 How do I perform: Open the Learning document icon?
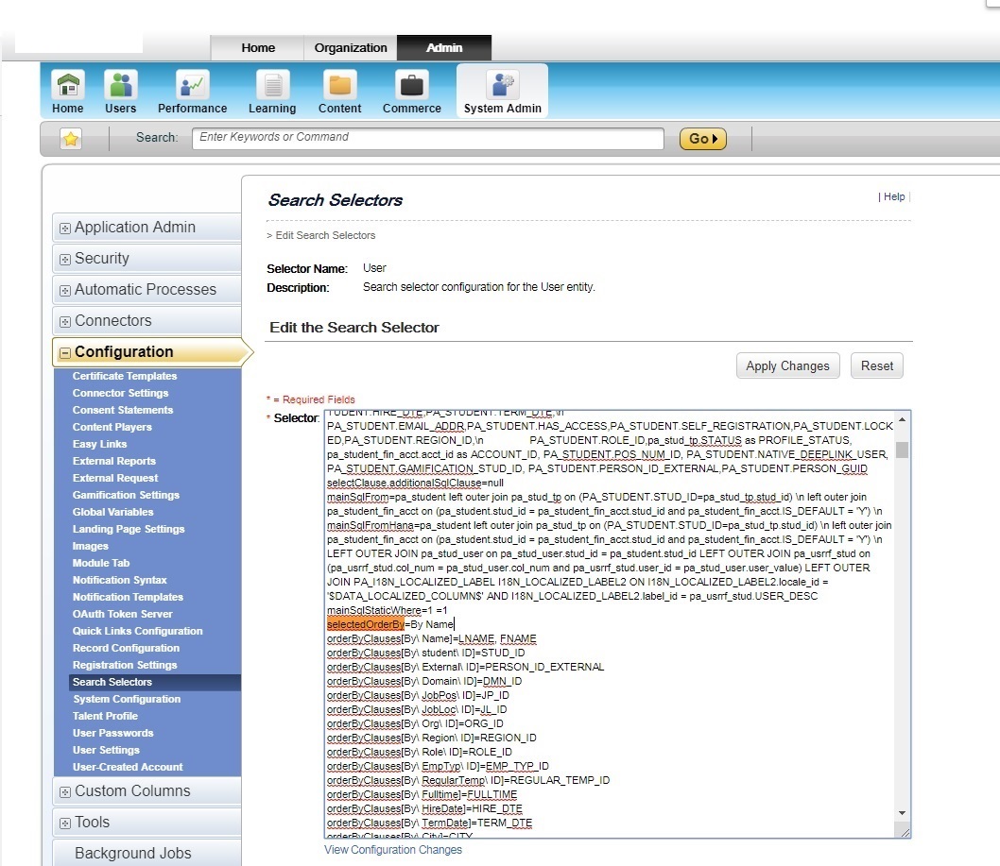pyautogui.click(x=272, y=85)
